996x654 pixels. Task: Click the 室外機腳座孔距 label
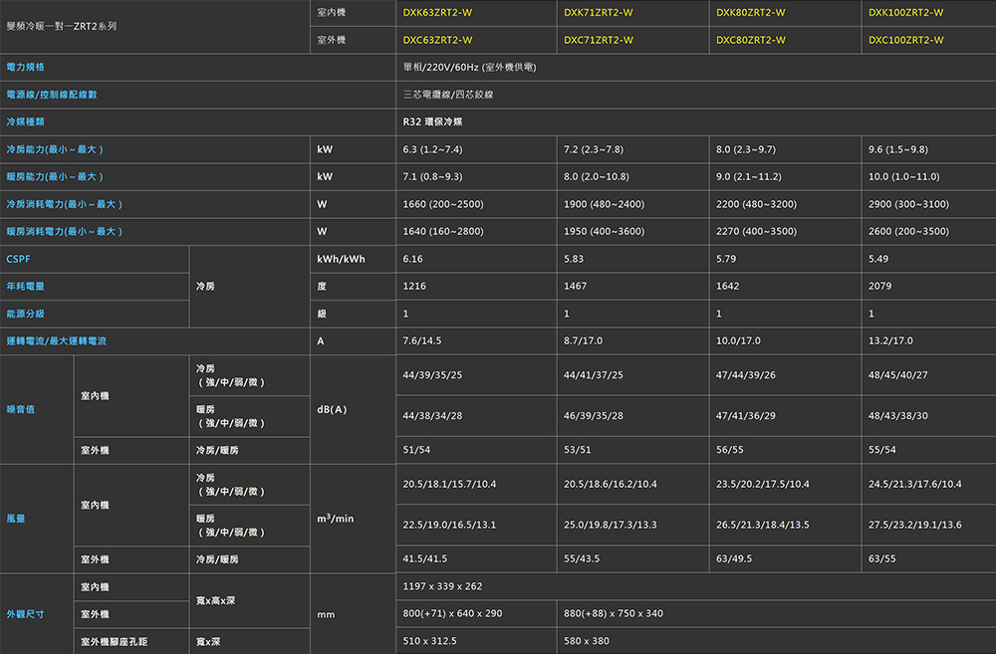click(x=115, y=641)
